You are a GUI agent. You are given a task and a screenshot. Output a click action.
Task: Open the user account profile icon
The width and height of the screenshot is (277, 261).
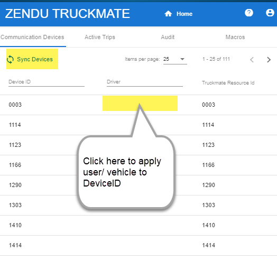[x=270, y=13]
